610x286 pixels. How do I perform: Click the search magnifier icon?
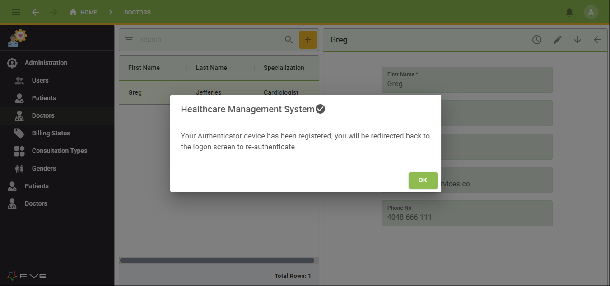tap(289, 39)
